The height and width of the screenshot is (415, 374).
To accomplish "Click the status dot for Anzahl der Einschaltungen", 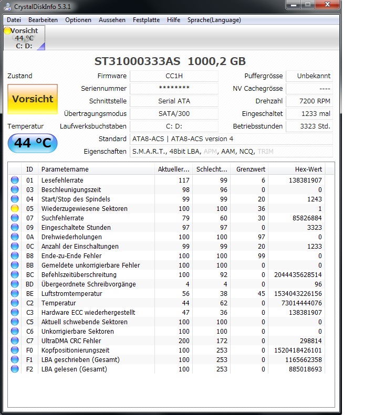I will 15,246.
